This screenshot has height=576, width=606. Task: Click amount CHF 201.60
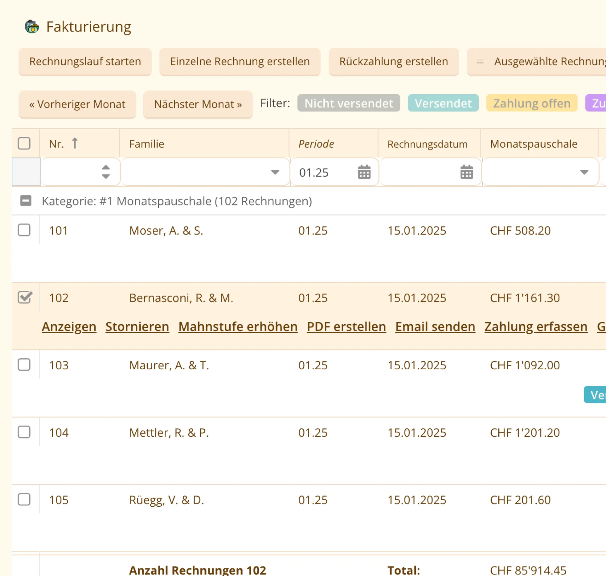520,500
